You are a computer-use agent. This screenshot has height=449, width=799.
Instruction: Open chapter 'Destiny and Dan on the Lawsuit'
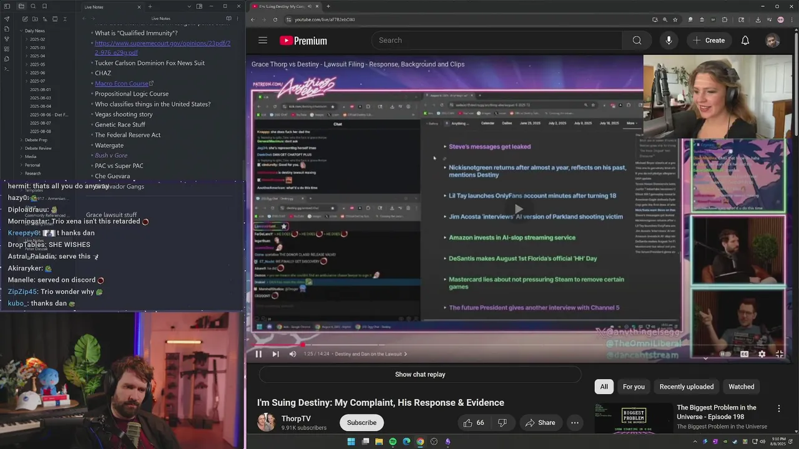(x=371, y=354)
